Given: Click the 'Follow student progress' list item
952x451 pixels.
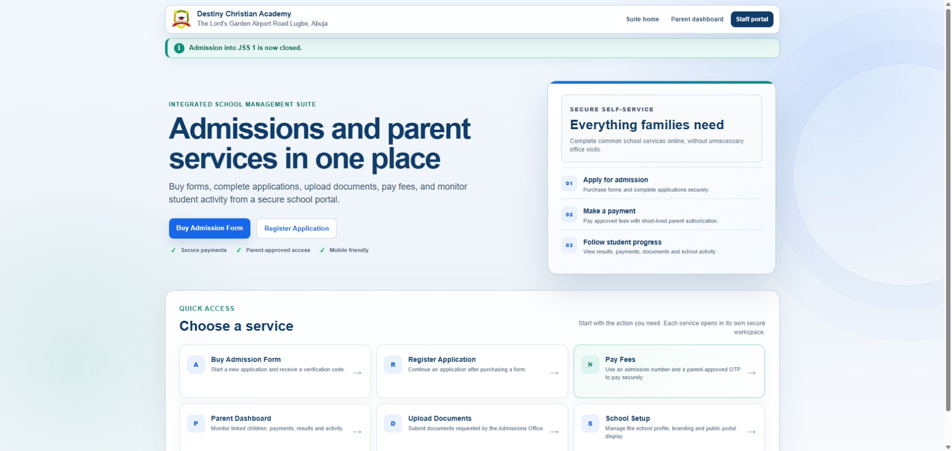Looking at the screenshot, I should click(662, 245).
